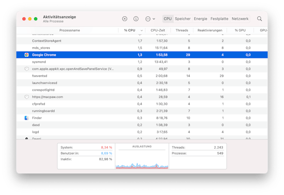Click the Google Chrome app icon

[x=27, y=55]
